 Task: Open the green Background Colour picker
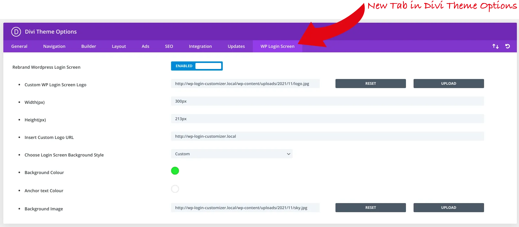(x=175, y=171)
